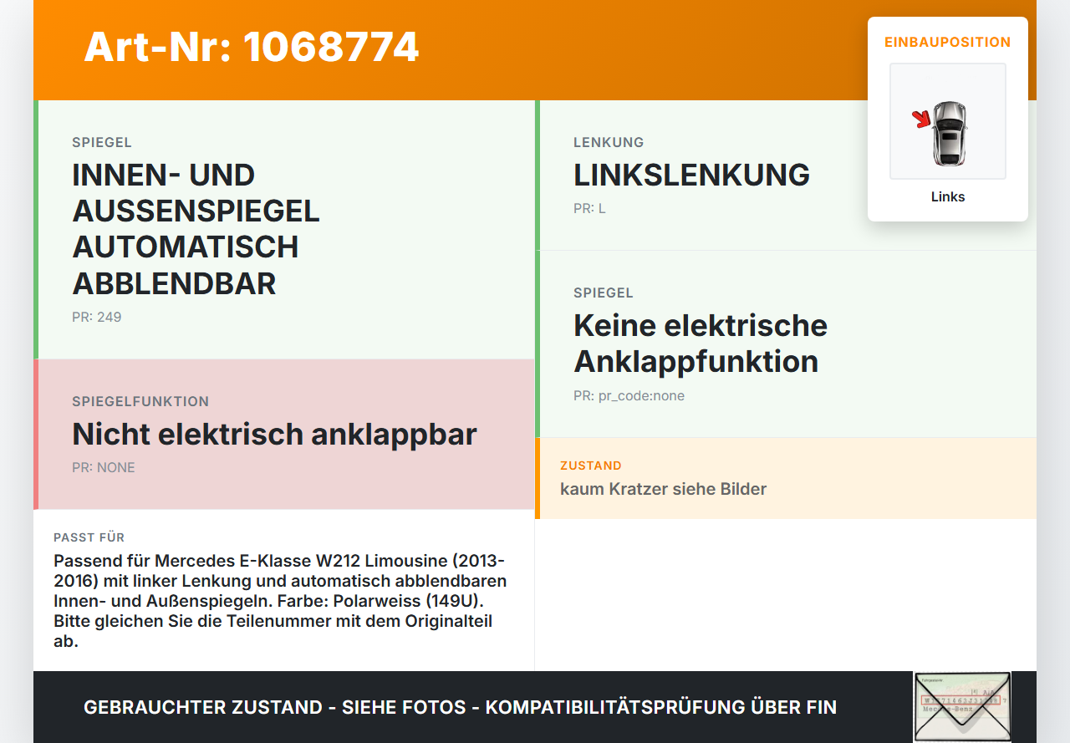Select the 'INNEN- UND AUSSENSPIEGEL AUTOMATISCH ABBLENDBAR' heading
This screenshot has width=1070, height=743.
pyautogui.click(x=196, y=229)
